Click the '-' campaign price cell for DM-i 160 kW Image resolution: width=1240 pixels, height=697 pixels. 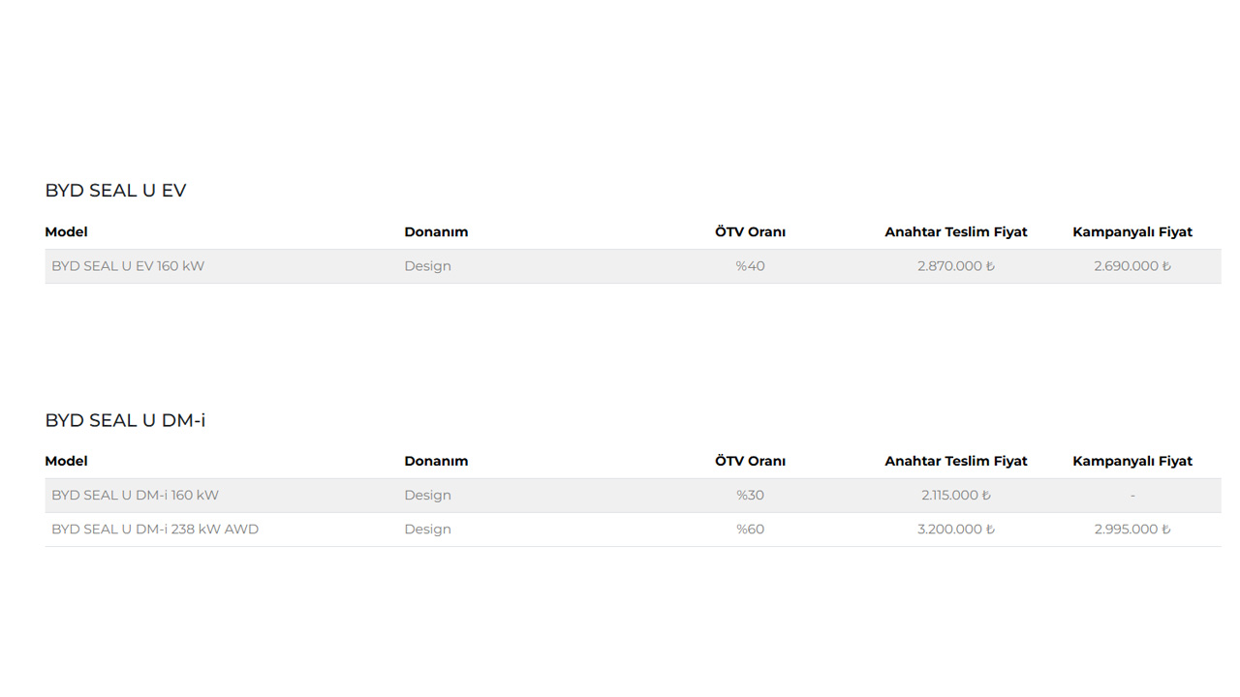(x=1132, y=496)
